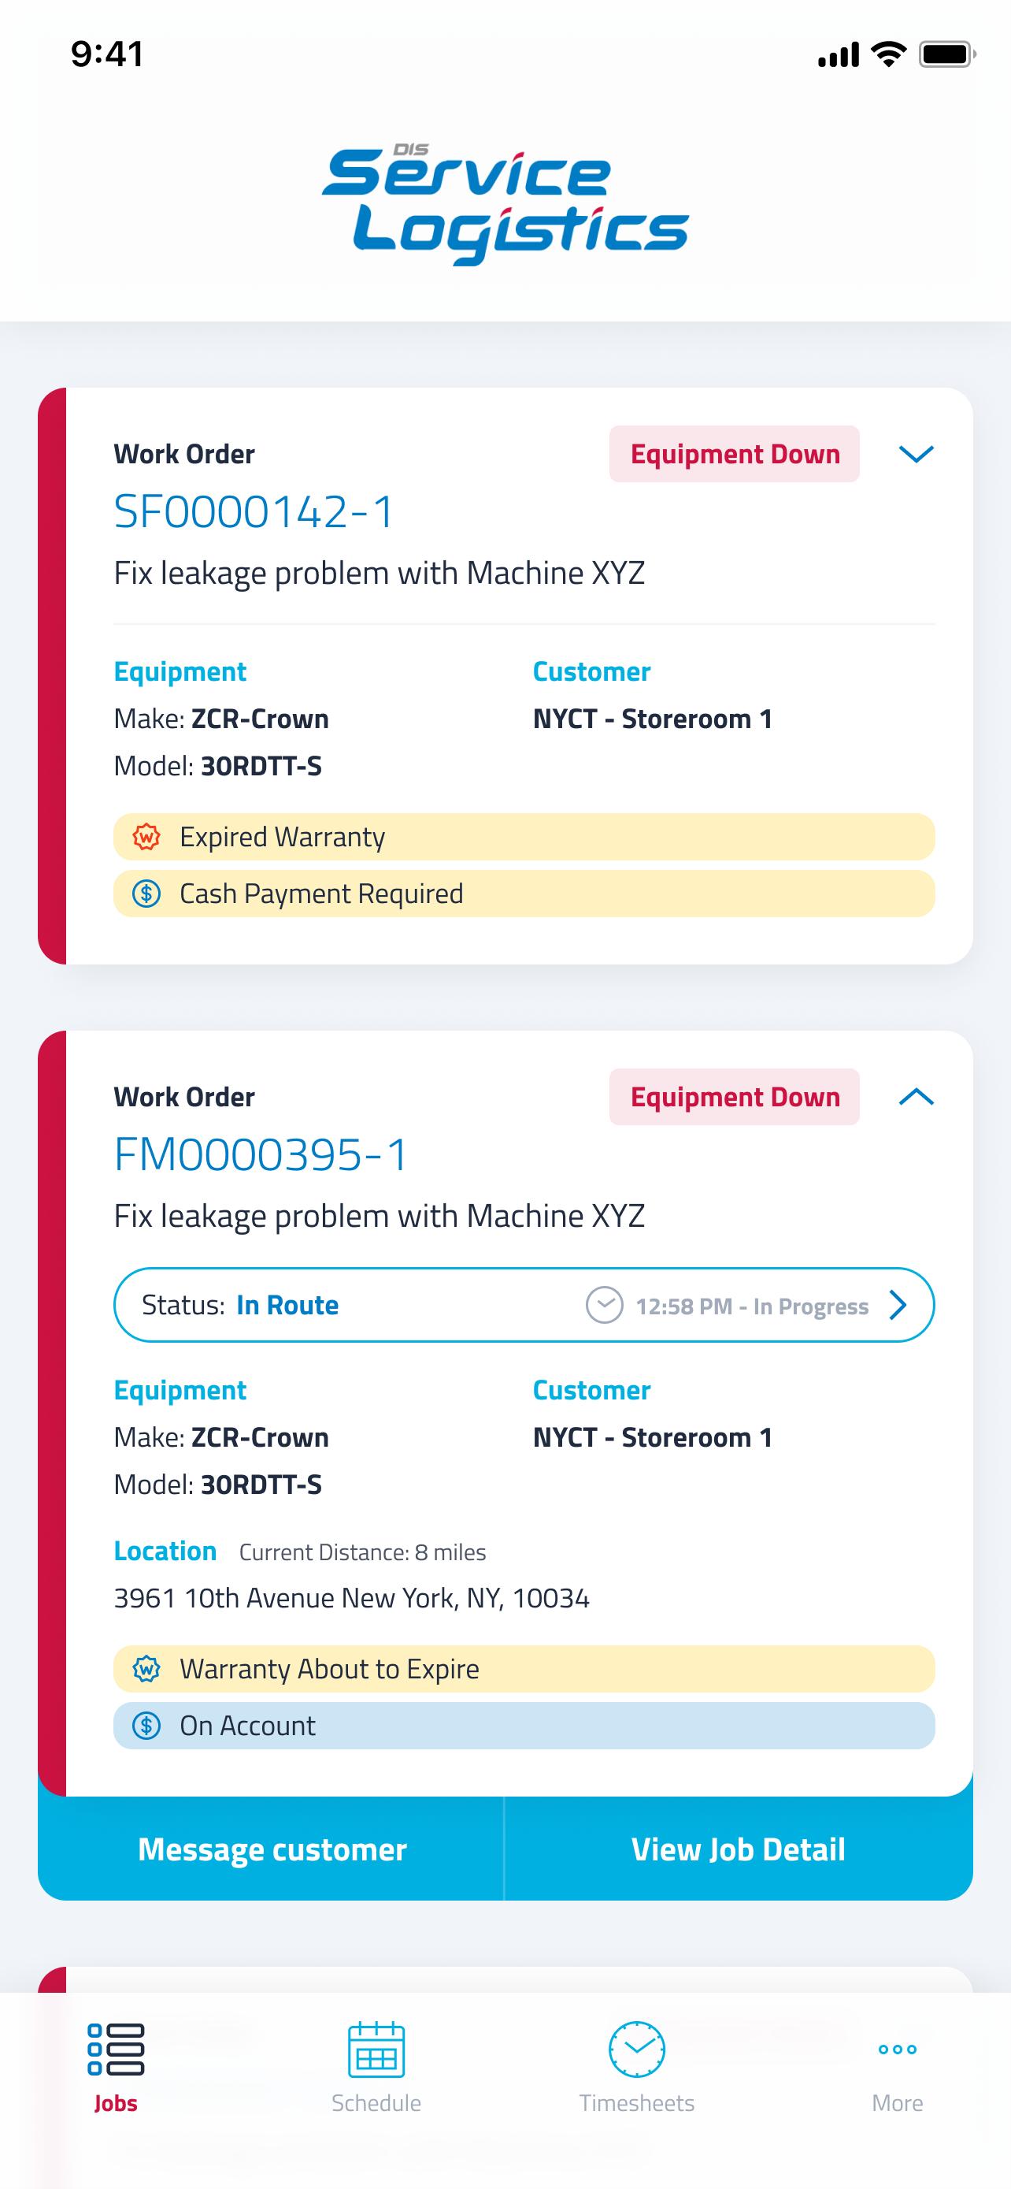1011x2189 pixels.
Task: Tap the Warranty About to Expire icon
Action: (146, 1669)
